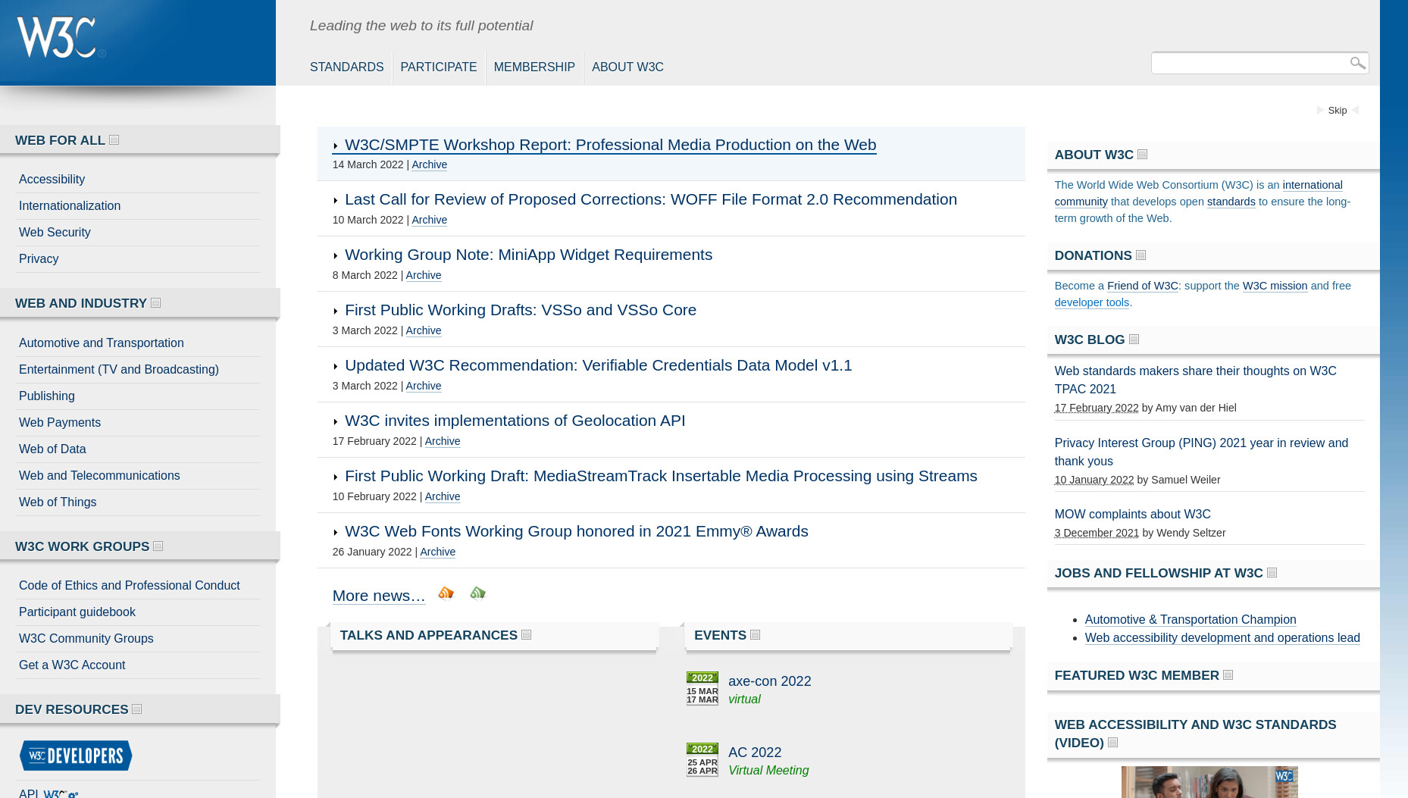Viewport: 1408px width, 798px height.
Task: Click the AC 2022 calendar date icon
Action: point(702,759)
